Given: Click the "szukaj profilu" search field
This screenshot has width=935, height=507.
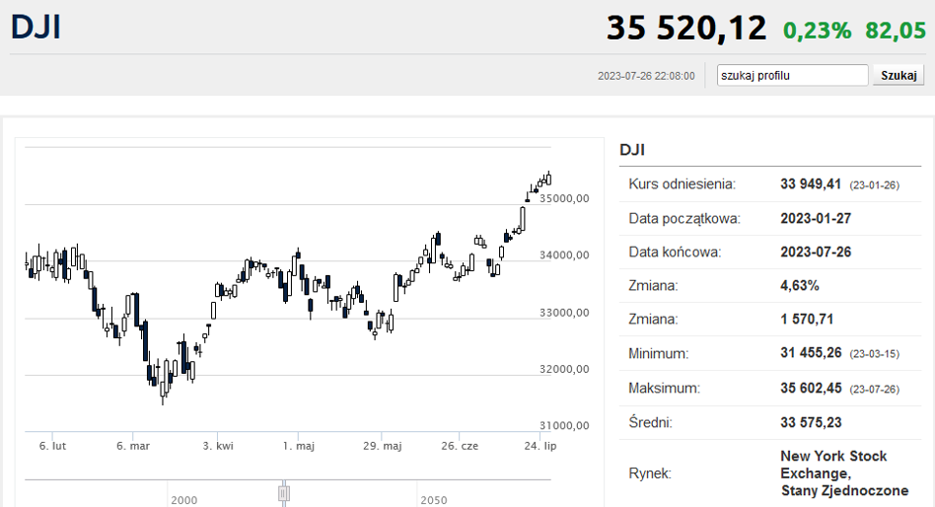Looking at the screenshot, I should tap(792, 75).
